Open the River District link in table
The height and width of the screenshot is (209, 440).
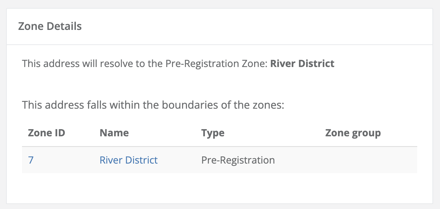tap(128, 160)
